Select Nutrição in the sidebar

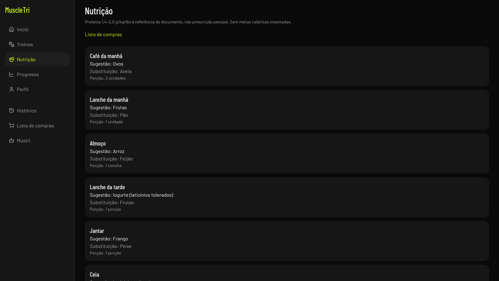click(x=37, y=59)
